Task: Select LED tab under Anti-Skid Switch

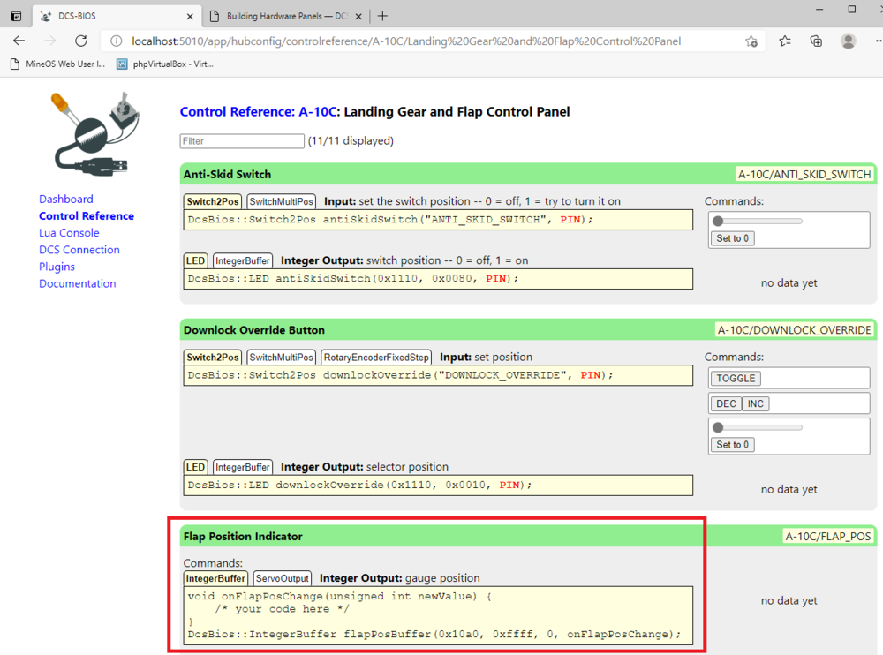Action: pyautogui.click(x=195, y=260)
